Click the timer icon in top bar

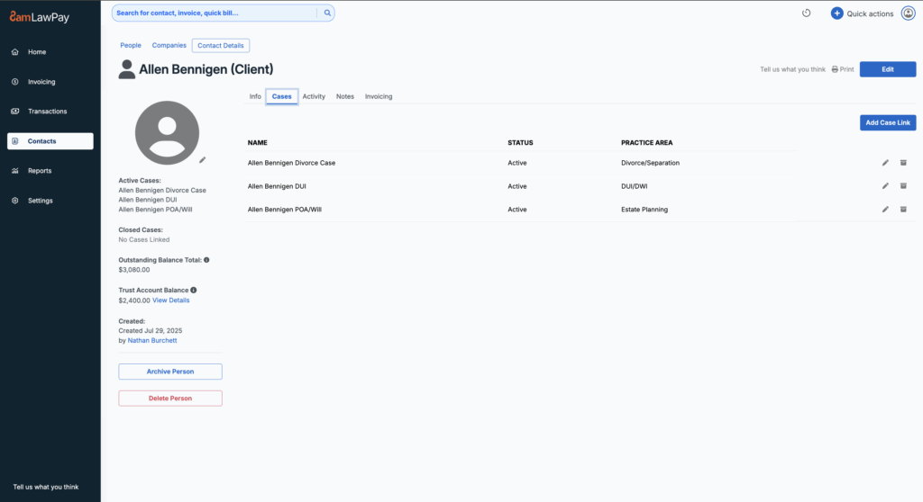coord(807,13)
